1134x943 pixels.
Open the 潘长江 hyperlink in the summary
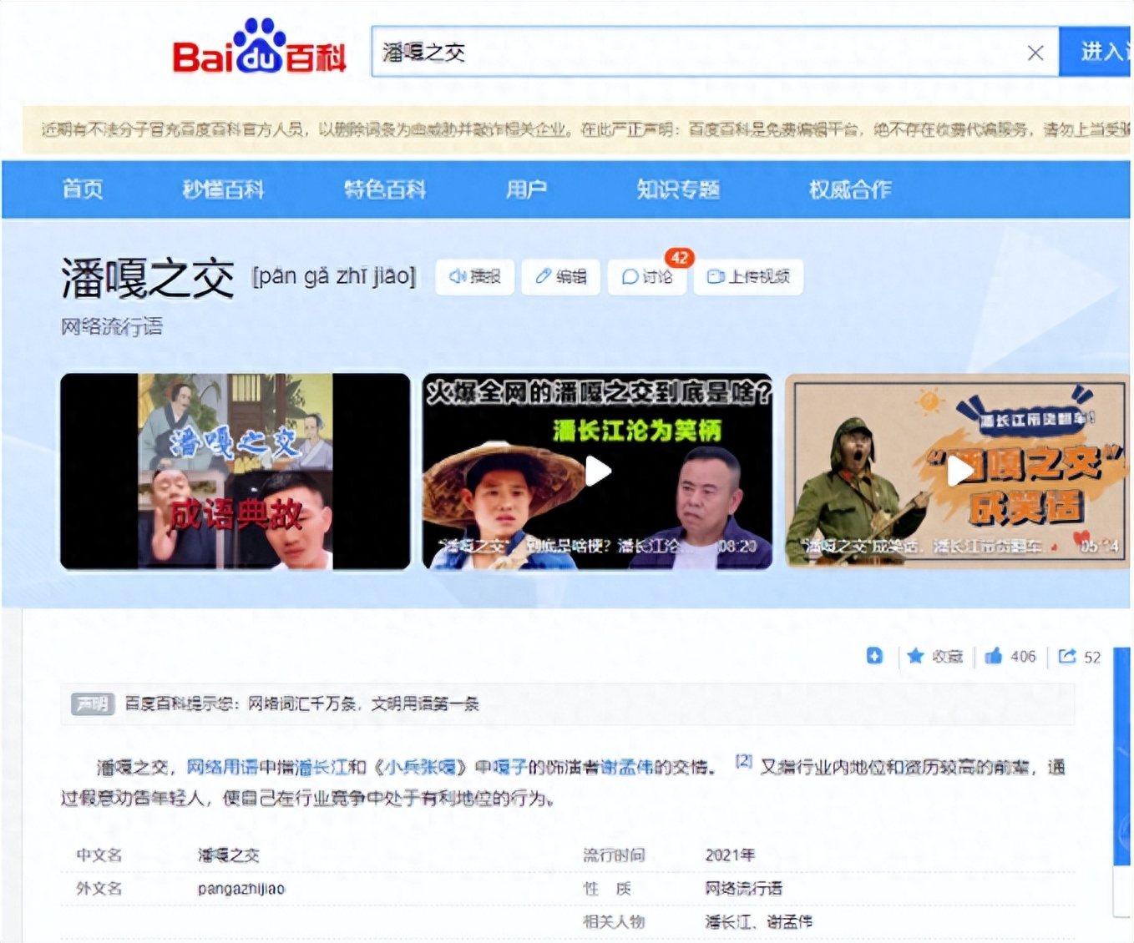click(x=321, y=767)
